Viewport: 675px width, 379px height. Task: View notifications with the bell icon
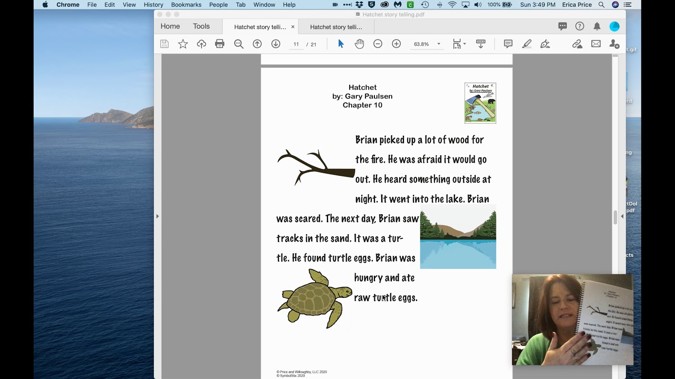tap(597, 26)
